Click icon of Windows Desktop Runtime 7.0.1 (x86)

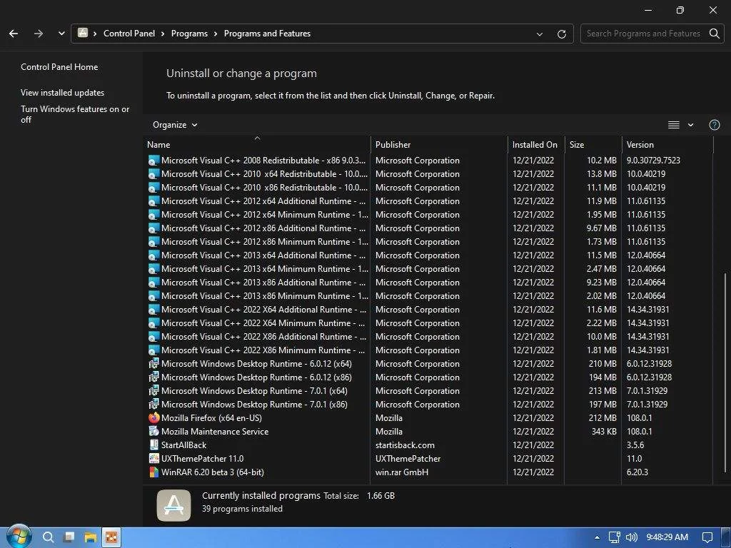pyautogui.click(x=154, y=404)
